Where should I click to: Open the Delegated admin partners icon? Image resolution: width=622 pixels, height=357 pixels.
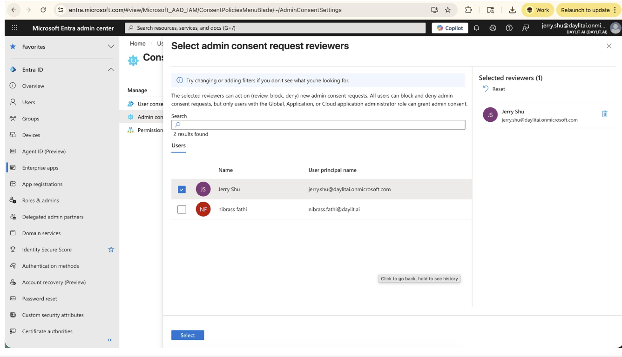[13, 217]
